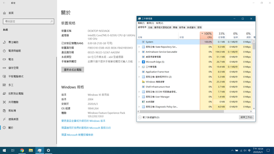Expand the User Manager service host row
The width and height of the screenshot is (274, 154).
(139, 97)
